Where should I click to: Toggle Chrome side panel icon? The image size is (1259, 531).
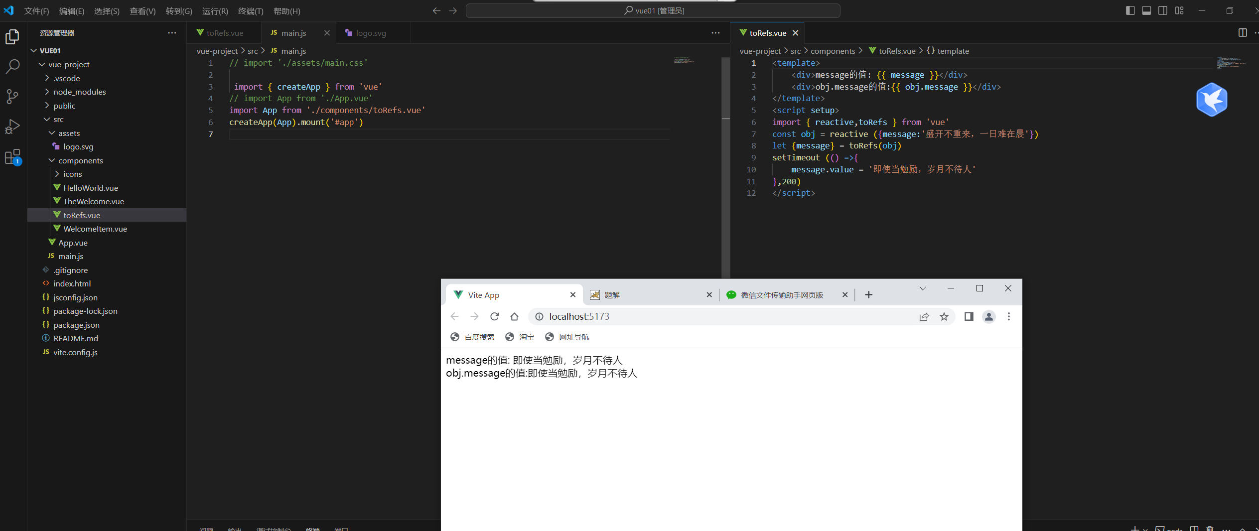coord(969,316)
